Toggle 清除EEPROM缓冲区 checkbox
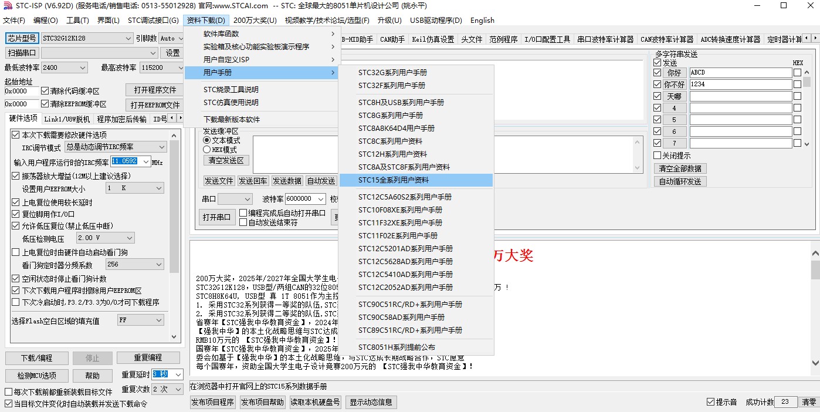The width and height of the screenshot is (820, 412). tap(45, 104)
